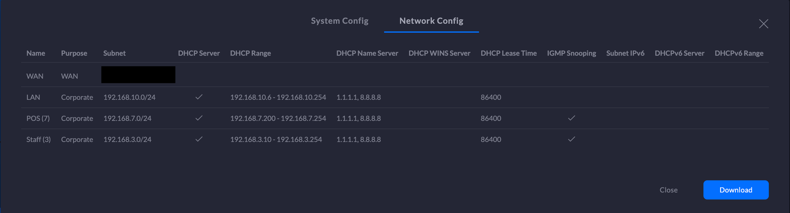Screen dimensions: 790x213
Task: Click the 192.168.7.0/24 subnet cell
Action: (x=127, y=119)
